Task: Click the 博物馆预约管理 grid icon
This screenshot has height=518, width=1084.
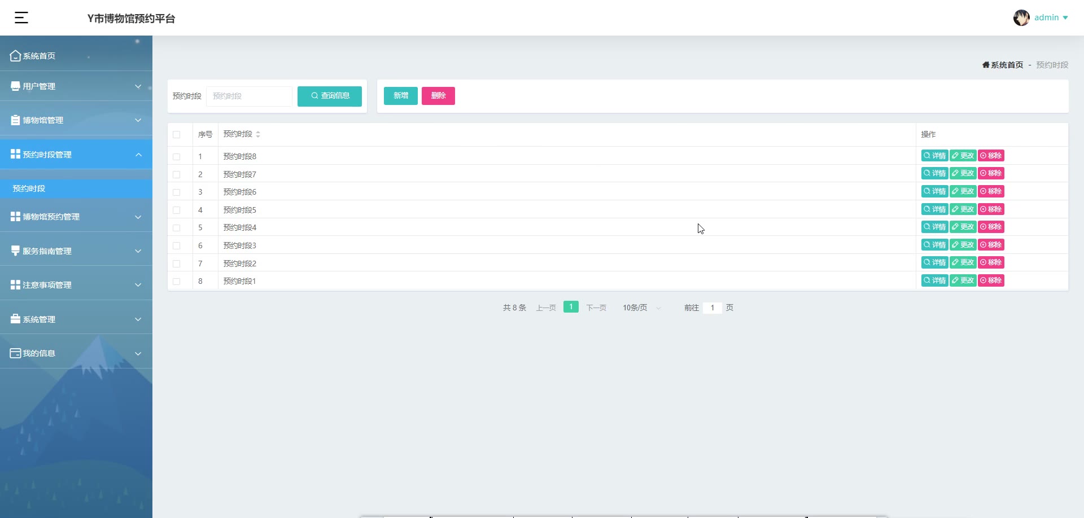Action: tap(15, 217)
